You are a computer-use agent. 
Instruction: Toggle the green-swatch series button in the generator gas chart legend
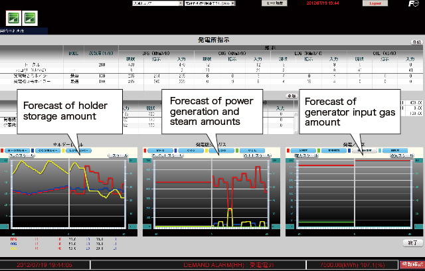pos(334,150)
